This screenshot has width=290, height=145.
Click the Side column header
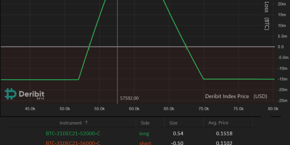point(145,123)
